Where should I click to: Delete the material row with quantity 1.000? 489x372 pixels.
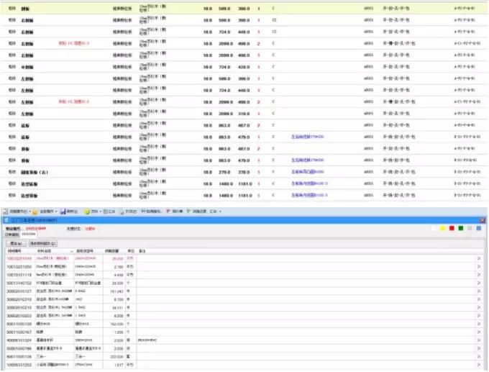click(x=479, y=332)
